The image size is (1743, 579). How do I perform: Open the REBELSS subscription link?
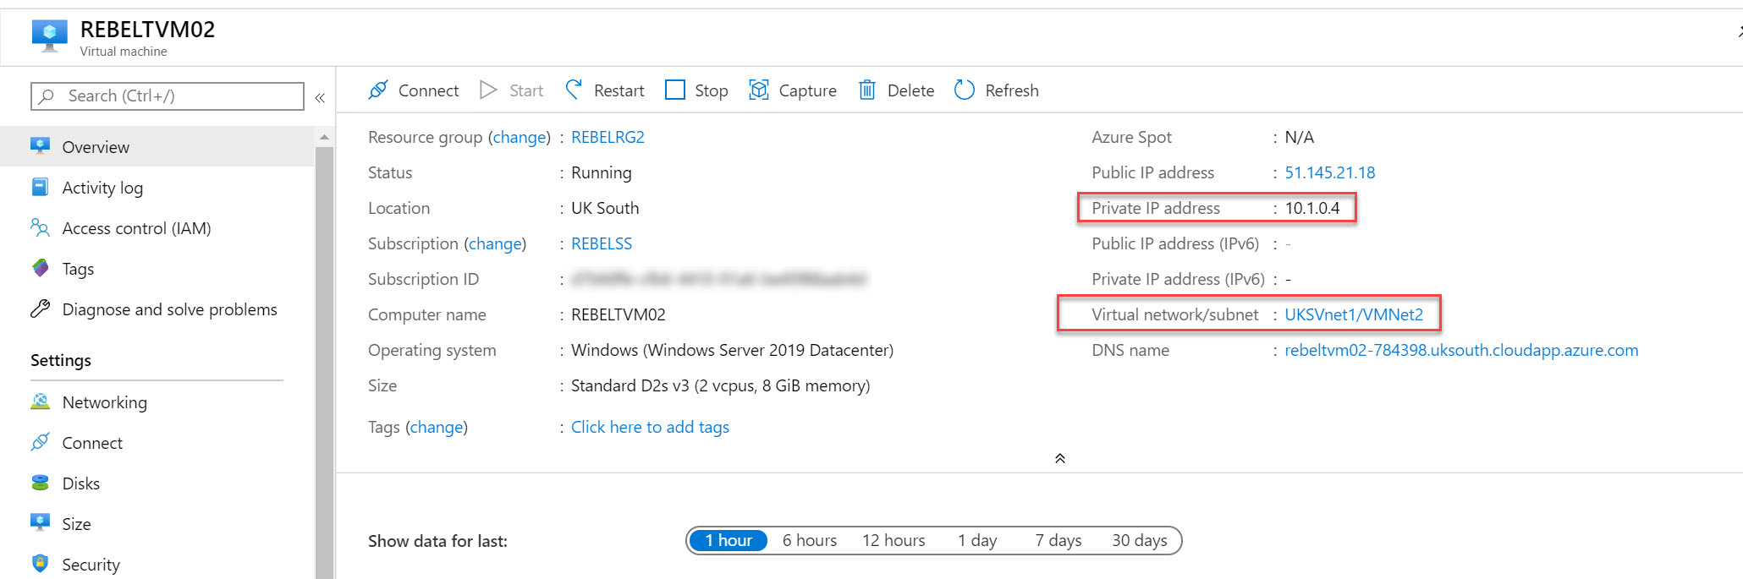tap(602, 243)
